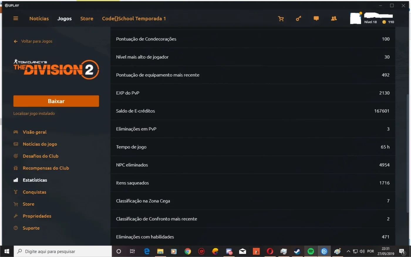411x257 pixels.
Task: Click the Tempo de jogo row
Action: 253,147
